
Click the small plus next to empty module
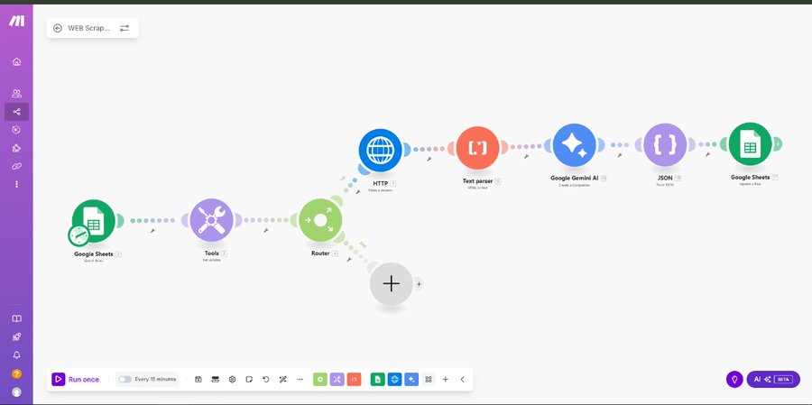419,284
